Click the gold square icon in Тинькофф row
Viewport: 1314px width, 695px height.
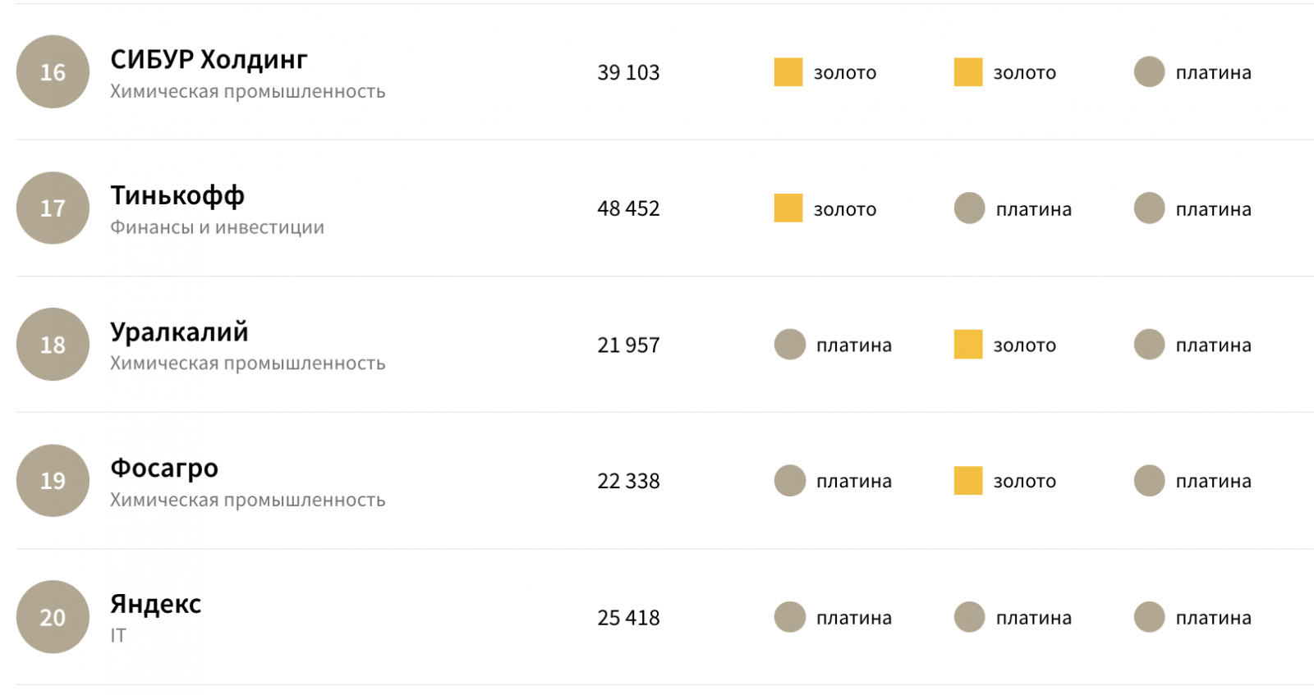788,208
